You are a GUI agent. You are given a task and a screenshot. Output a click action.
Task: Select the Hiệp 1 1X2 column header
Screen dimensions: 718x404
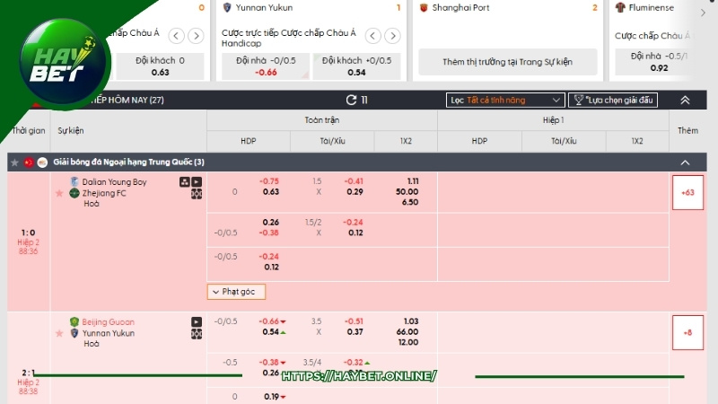[637, 141]
